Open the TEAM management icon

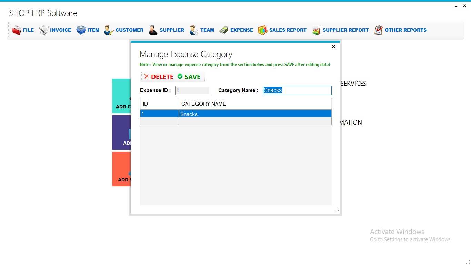point(193,30)
